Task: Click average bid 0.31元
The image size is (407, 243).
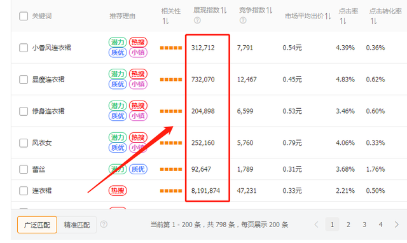Action: coord(293,169)
